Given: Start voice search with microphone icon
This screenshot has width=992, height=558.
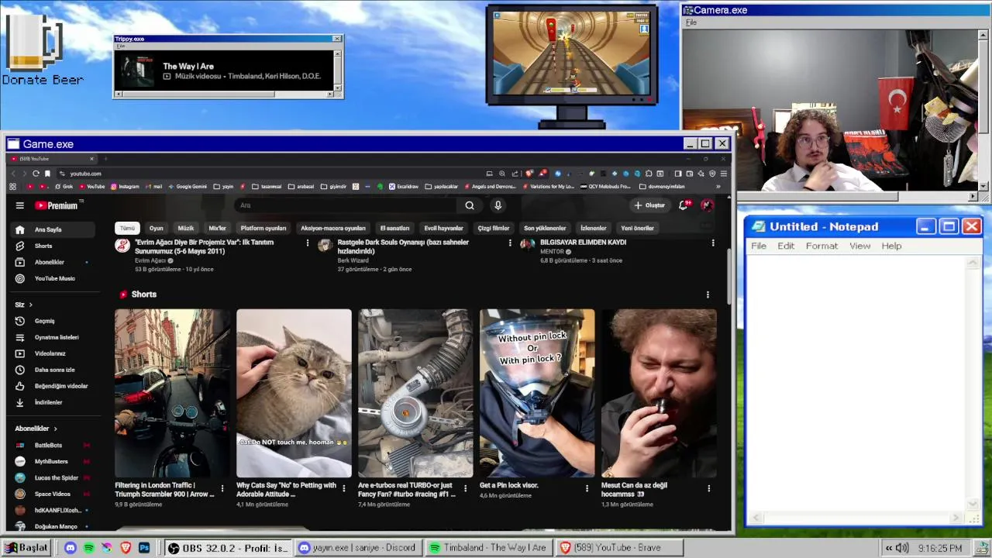Looking at the screenshot, I should (x=498, y=205).
